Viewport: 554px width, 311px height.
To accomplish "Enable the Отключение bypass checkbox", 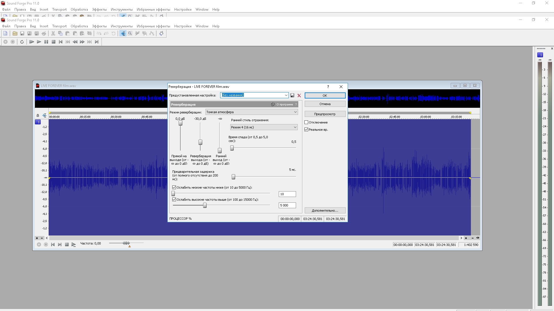I will 306,122.
